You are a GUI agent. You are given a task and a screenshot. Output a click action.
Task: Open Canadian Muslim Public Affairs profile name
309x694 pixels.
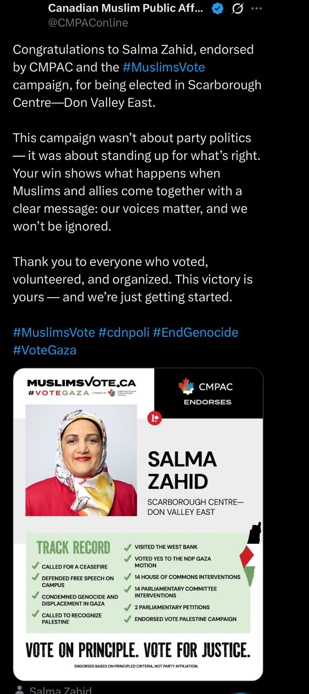[126, 8]
